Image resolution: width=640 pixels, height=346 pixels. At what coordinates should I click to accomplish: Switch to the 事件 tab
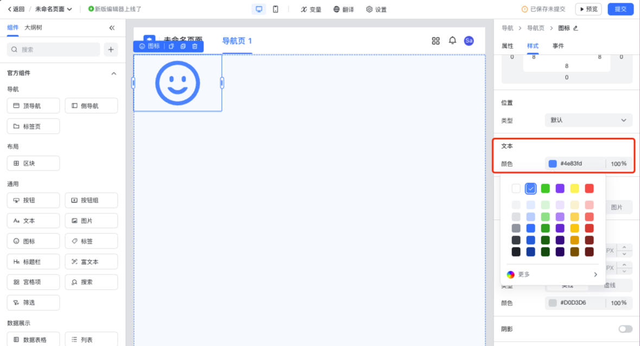click(x=558, y=45)
